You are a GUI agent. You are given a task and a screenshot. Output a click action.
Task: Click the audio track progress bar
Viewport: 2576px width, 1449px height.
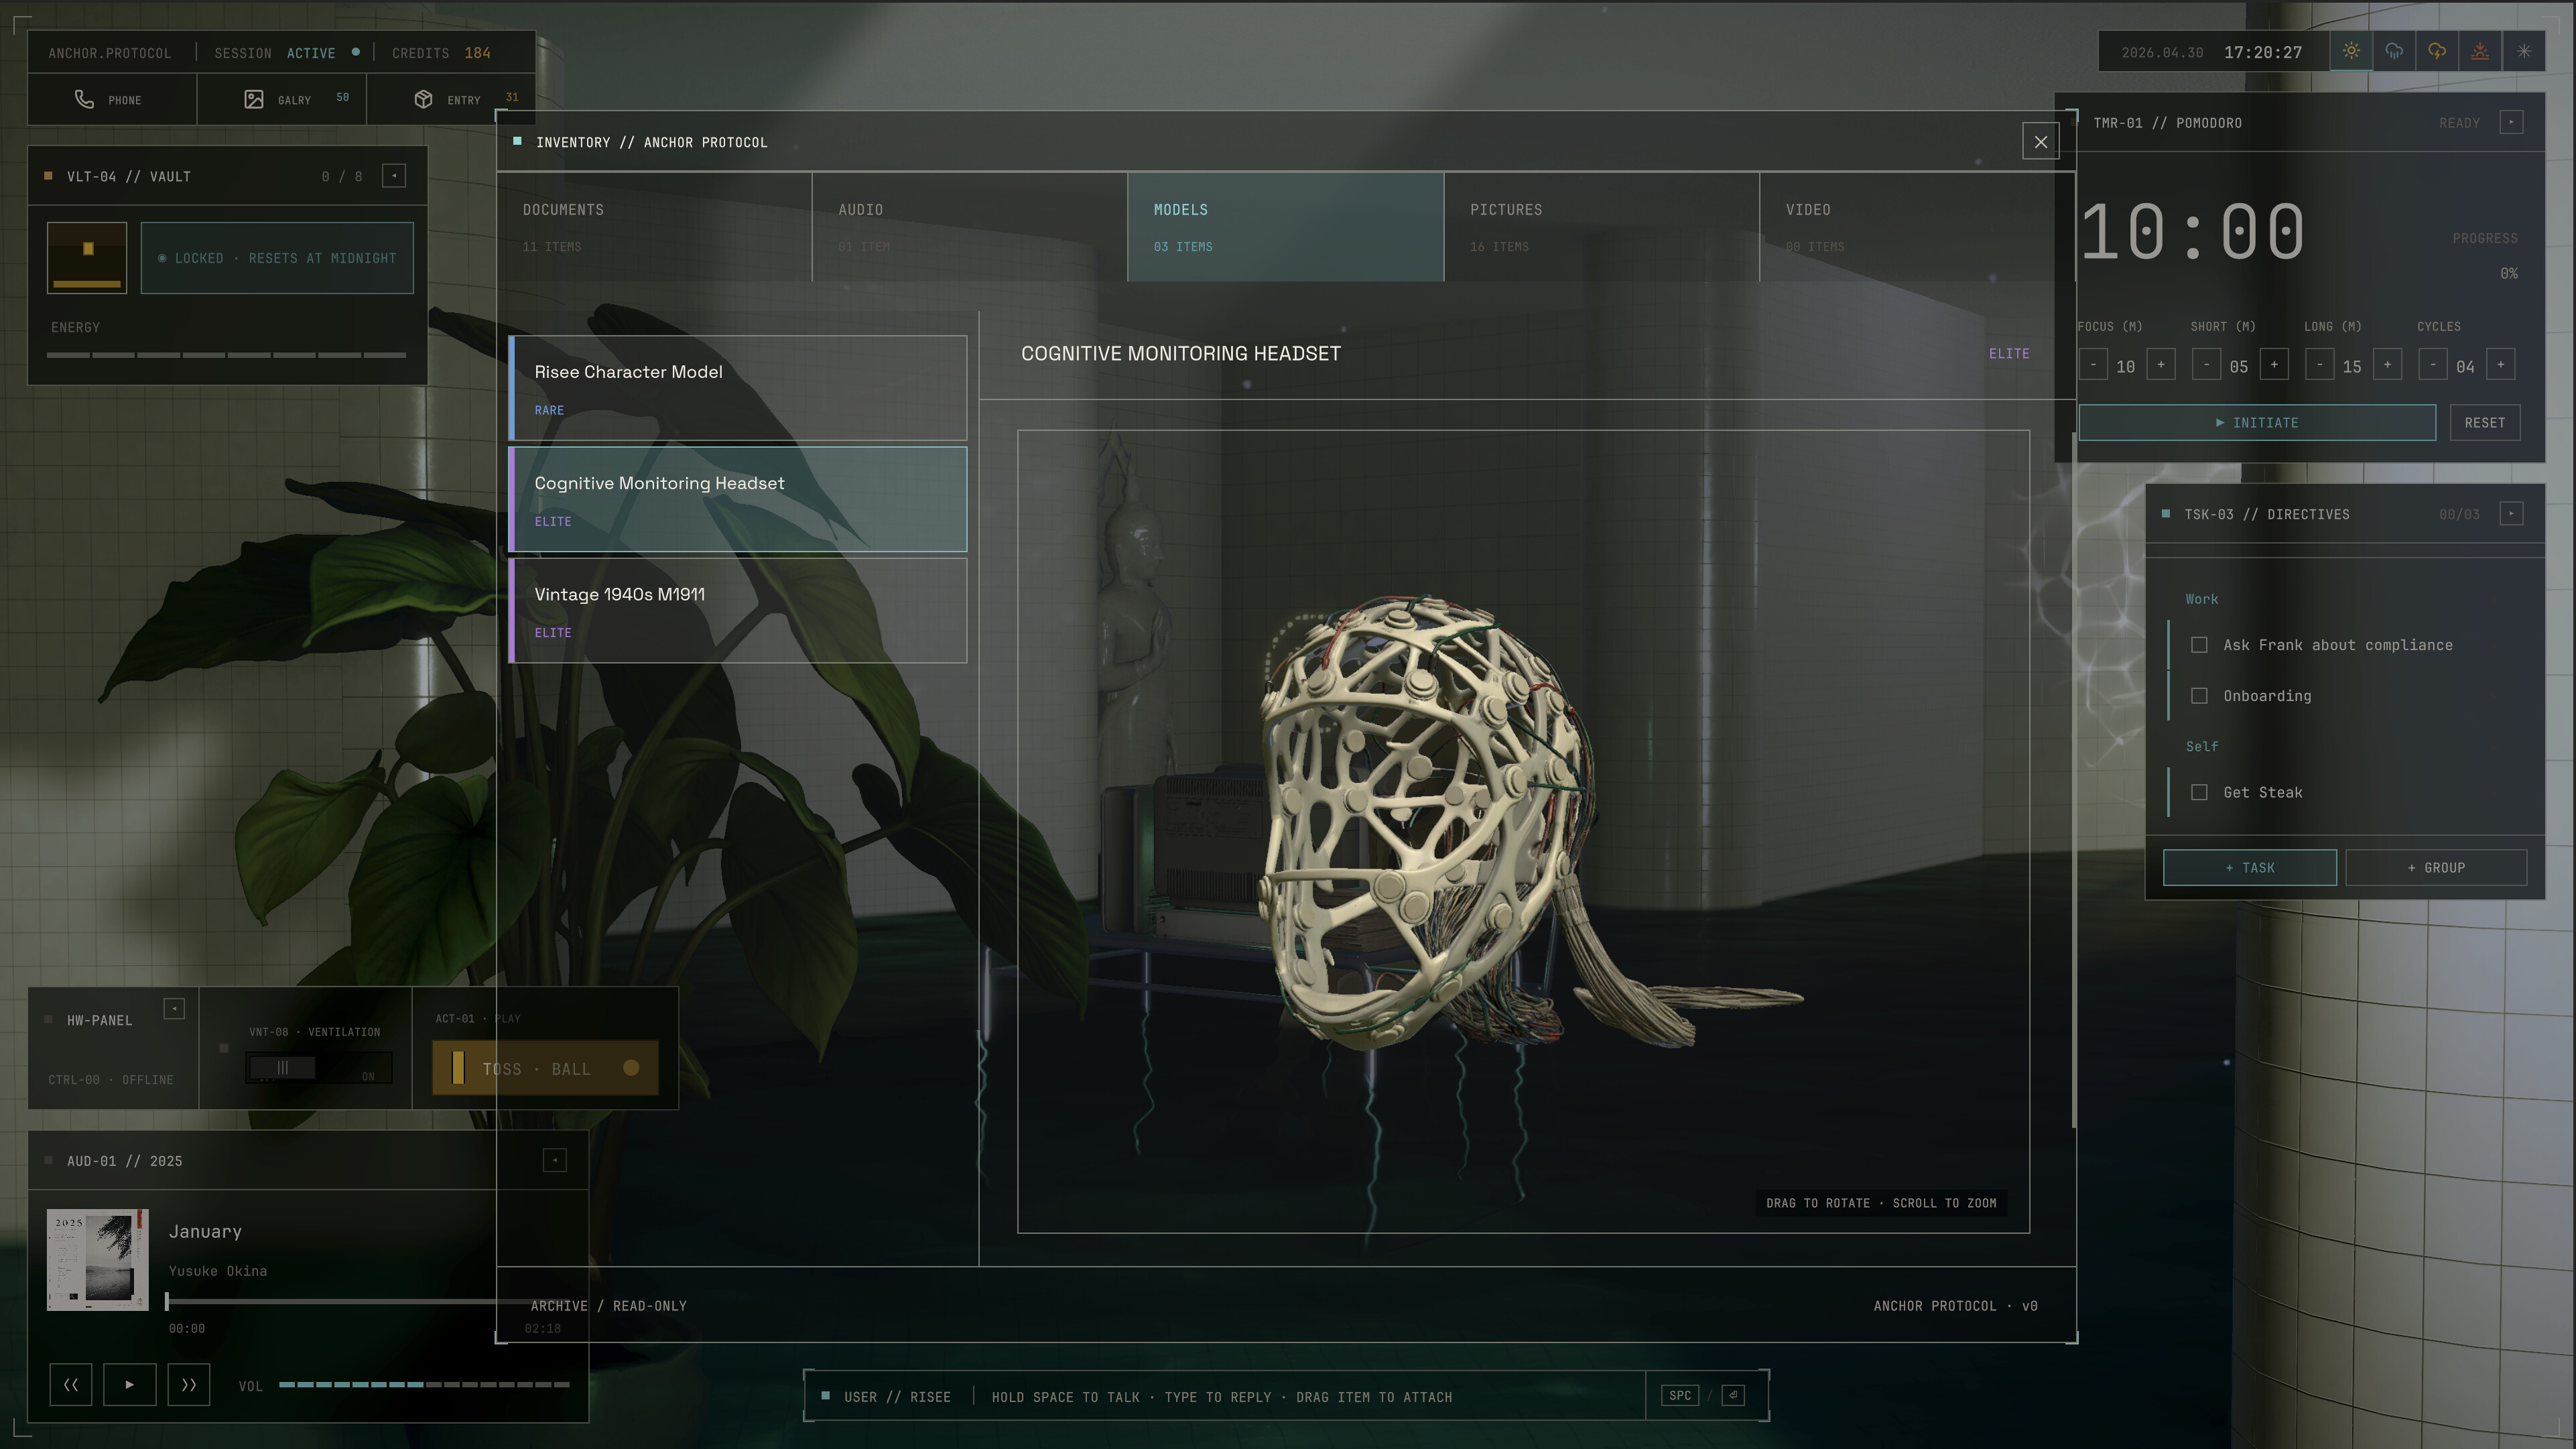[366, 1301]
